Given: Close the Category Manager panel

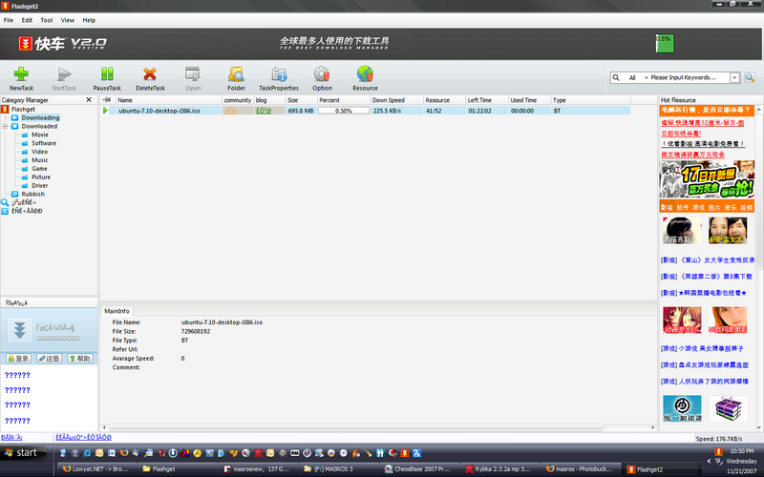Looking at the screenshot, I should pyautogui.click(x=89, y=99).
